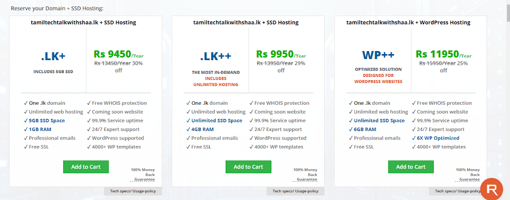Screen dimensions: 510x200
Task: Select the Rs 9950/Year price
Action: click(281, 54)
